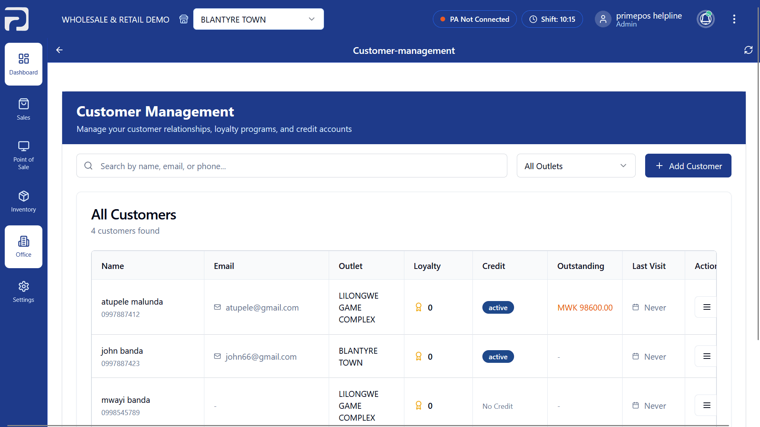This screenshot has width=760, height=427.
Task: Click phone number 0998545789
Action: tap(120, 412)
